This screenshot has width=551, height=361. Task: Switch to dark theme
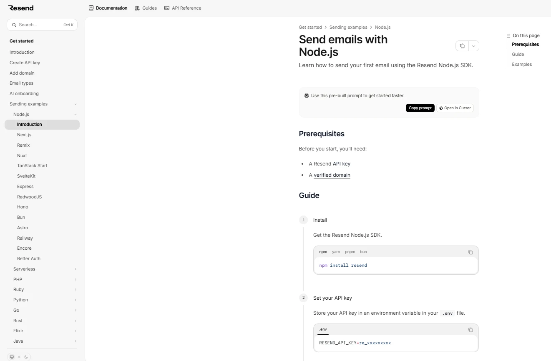[x=26, y=357]
